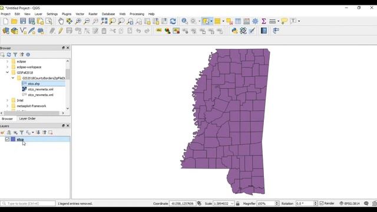Click the Coordinate value field
Image resolution: width=377 pixels, height=212 pixels.
(x=183, y=203)
